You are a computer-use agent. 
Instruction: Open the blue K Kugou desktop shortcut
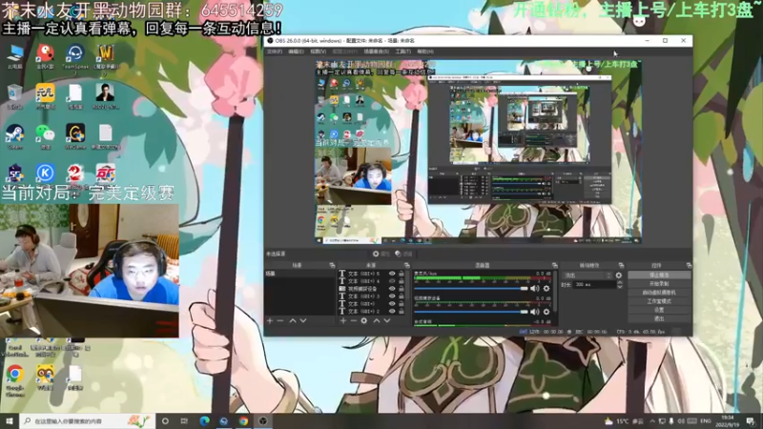(x=45, y=174)
